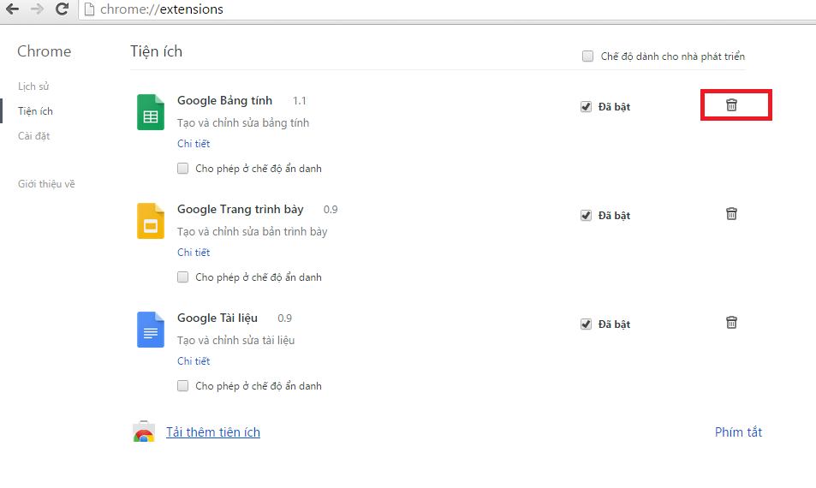The height and width of the screenshot is (488, 816).
Task: Open Cài đặt in the sidebar
Action: pos(34,136)
